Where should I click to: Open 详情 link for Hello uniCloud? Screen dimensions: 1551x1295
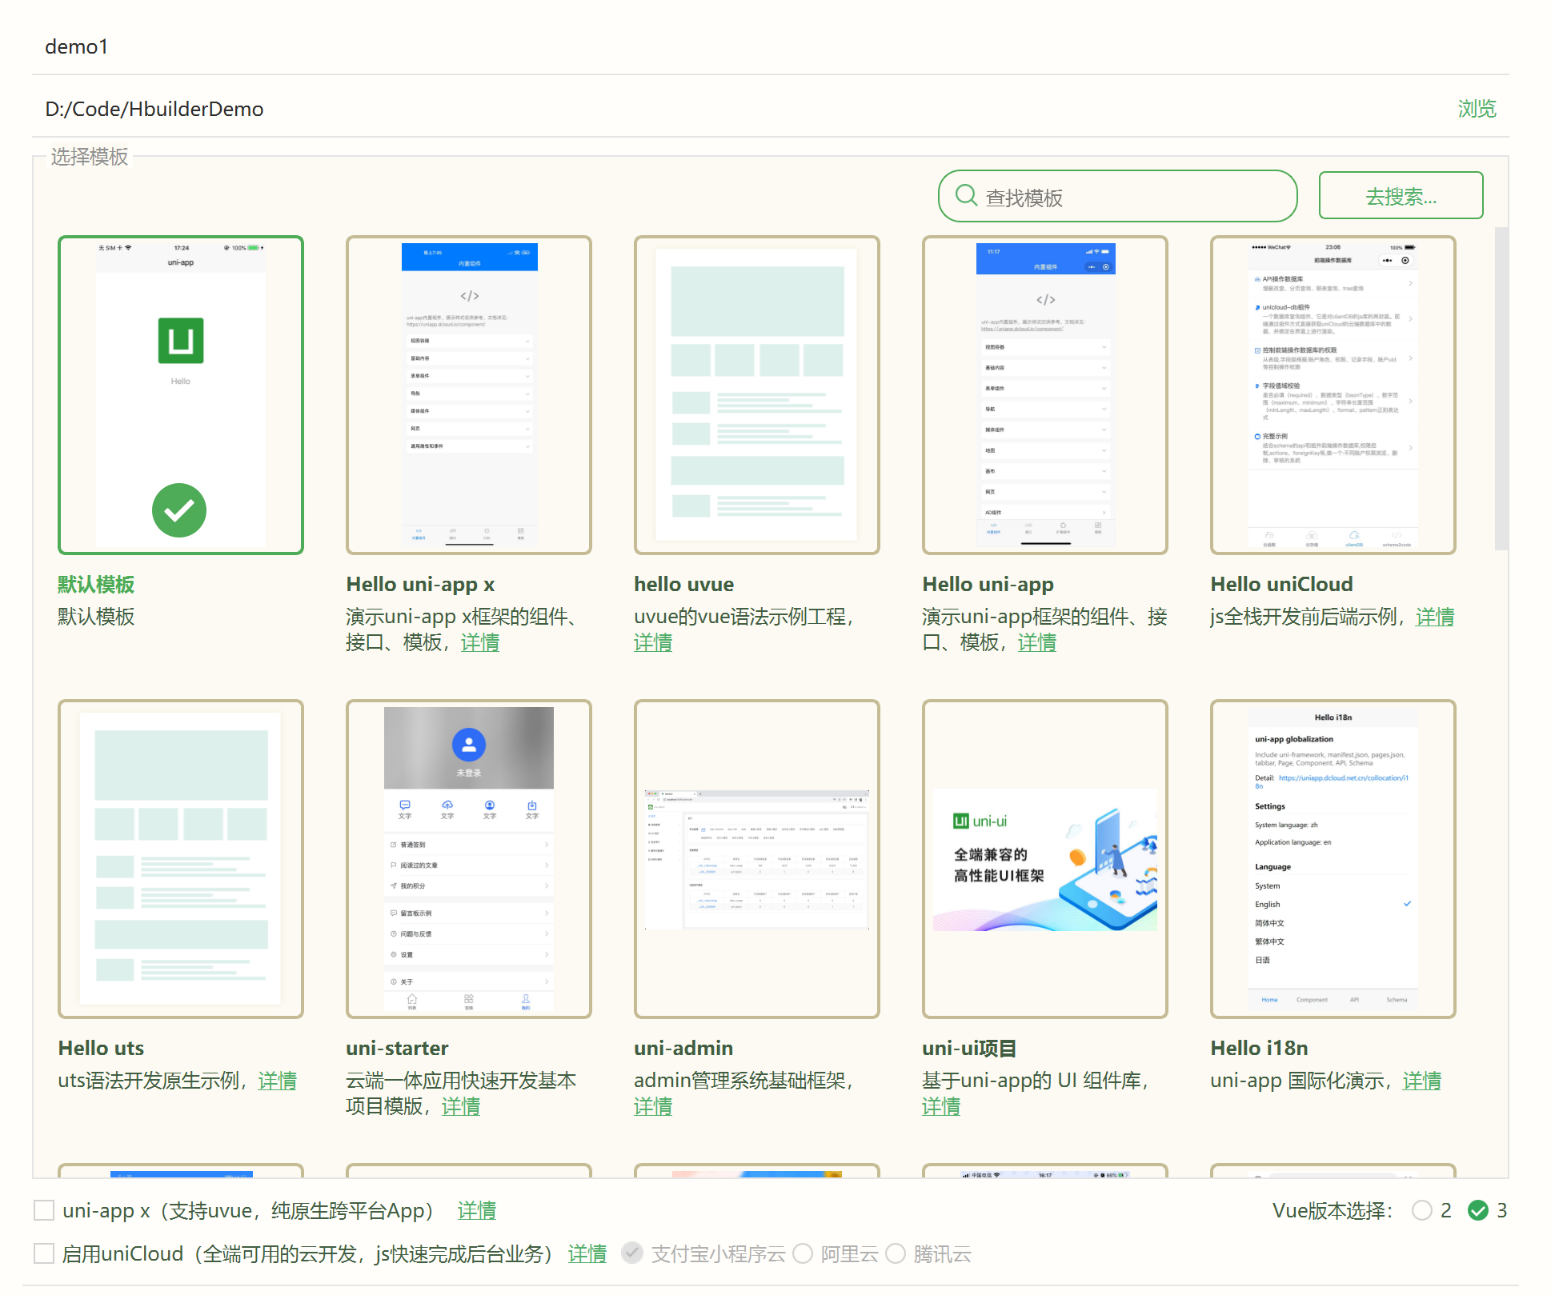(x=1435, y=617)
